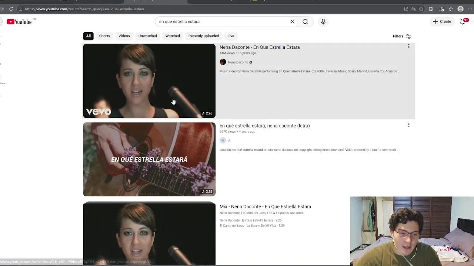This screenshot has width=474, height=266.
Task: Click the split screen icon in address bar
Action: point(406,9)
